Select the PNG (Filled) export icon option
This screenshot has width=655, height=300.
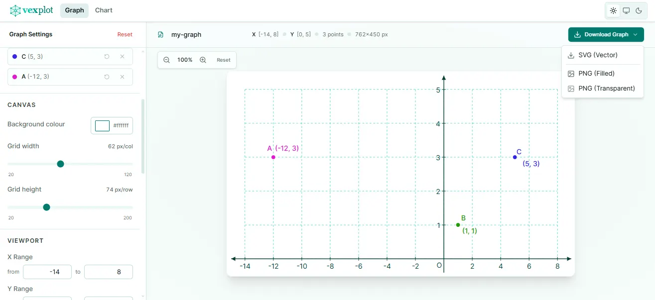point(570,73)
